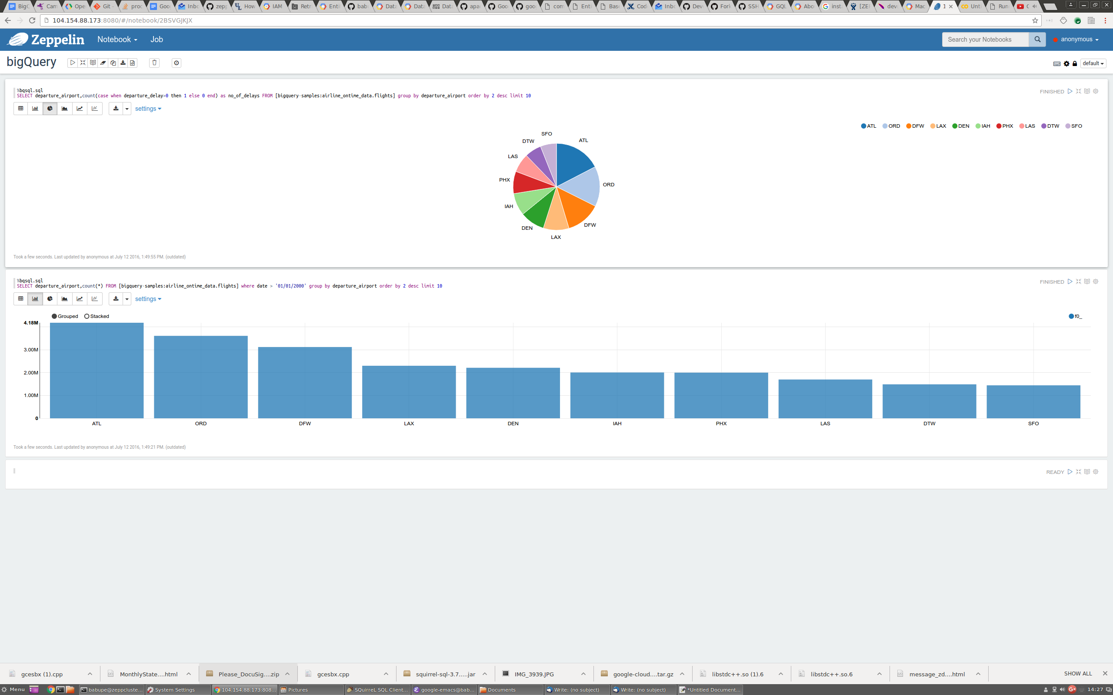Viewport: 1113px width, 695px height.
Task: Switch second paragraph to pie chart
Action: pos(50,299)
